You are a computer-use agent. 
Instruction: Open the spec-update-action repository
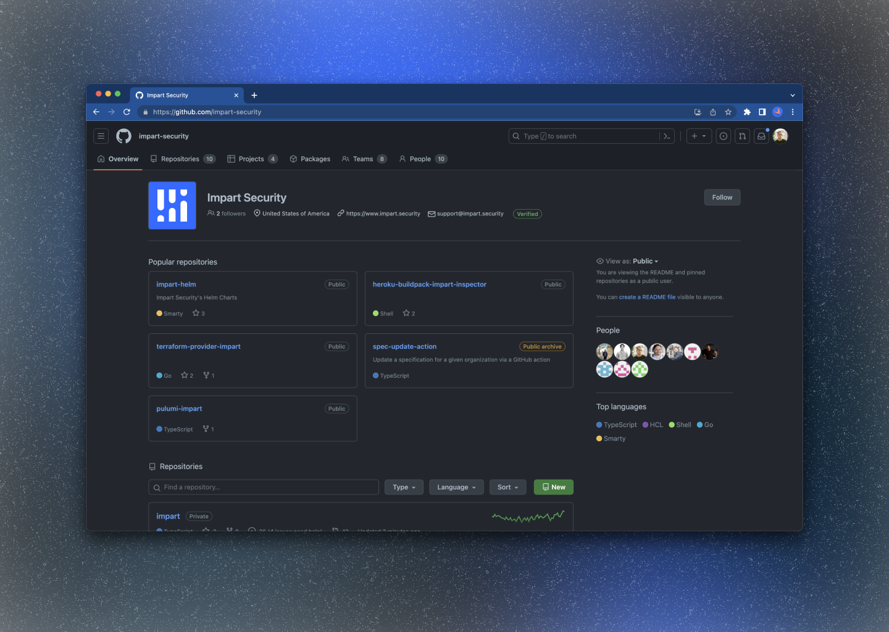click(404, 347)
